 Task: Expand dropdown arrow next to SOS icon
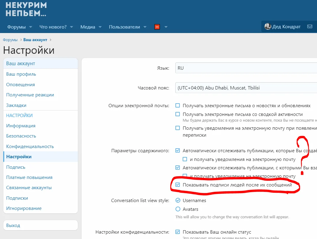(x=166, y=27)
